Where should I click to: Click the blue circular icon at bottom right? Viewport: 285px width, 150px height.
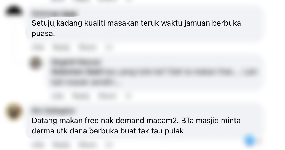tap(250, 140)
